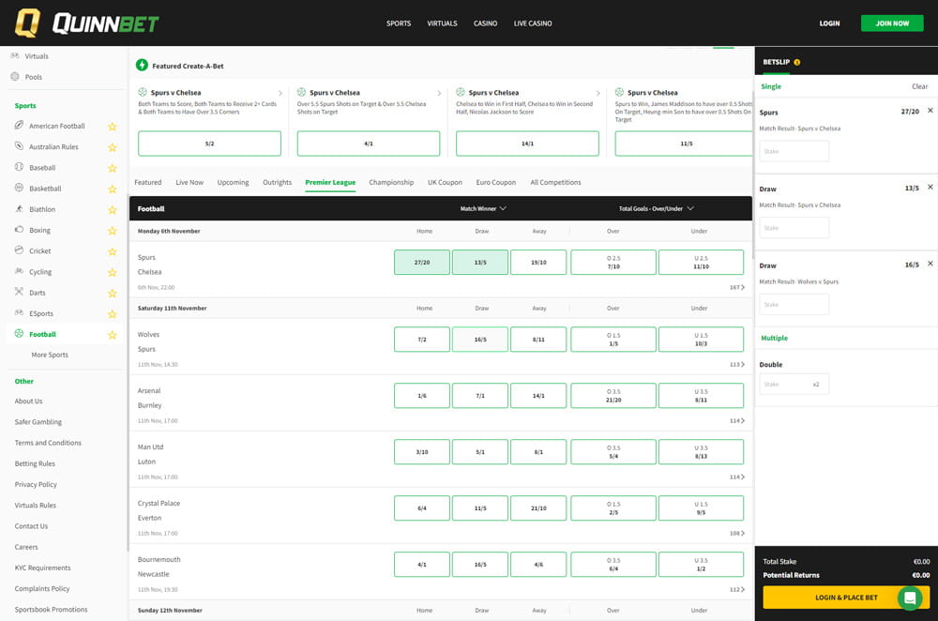Click the Cricket sport icon
This screenshot has height=621, width=938.
tap(19, 250)
